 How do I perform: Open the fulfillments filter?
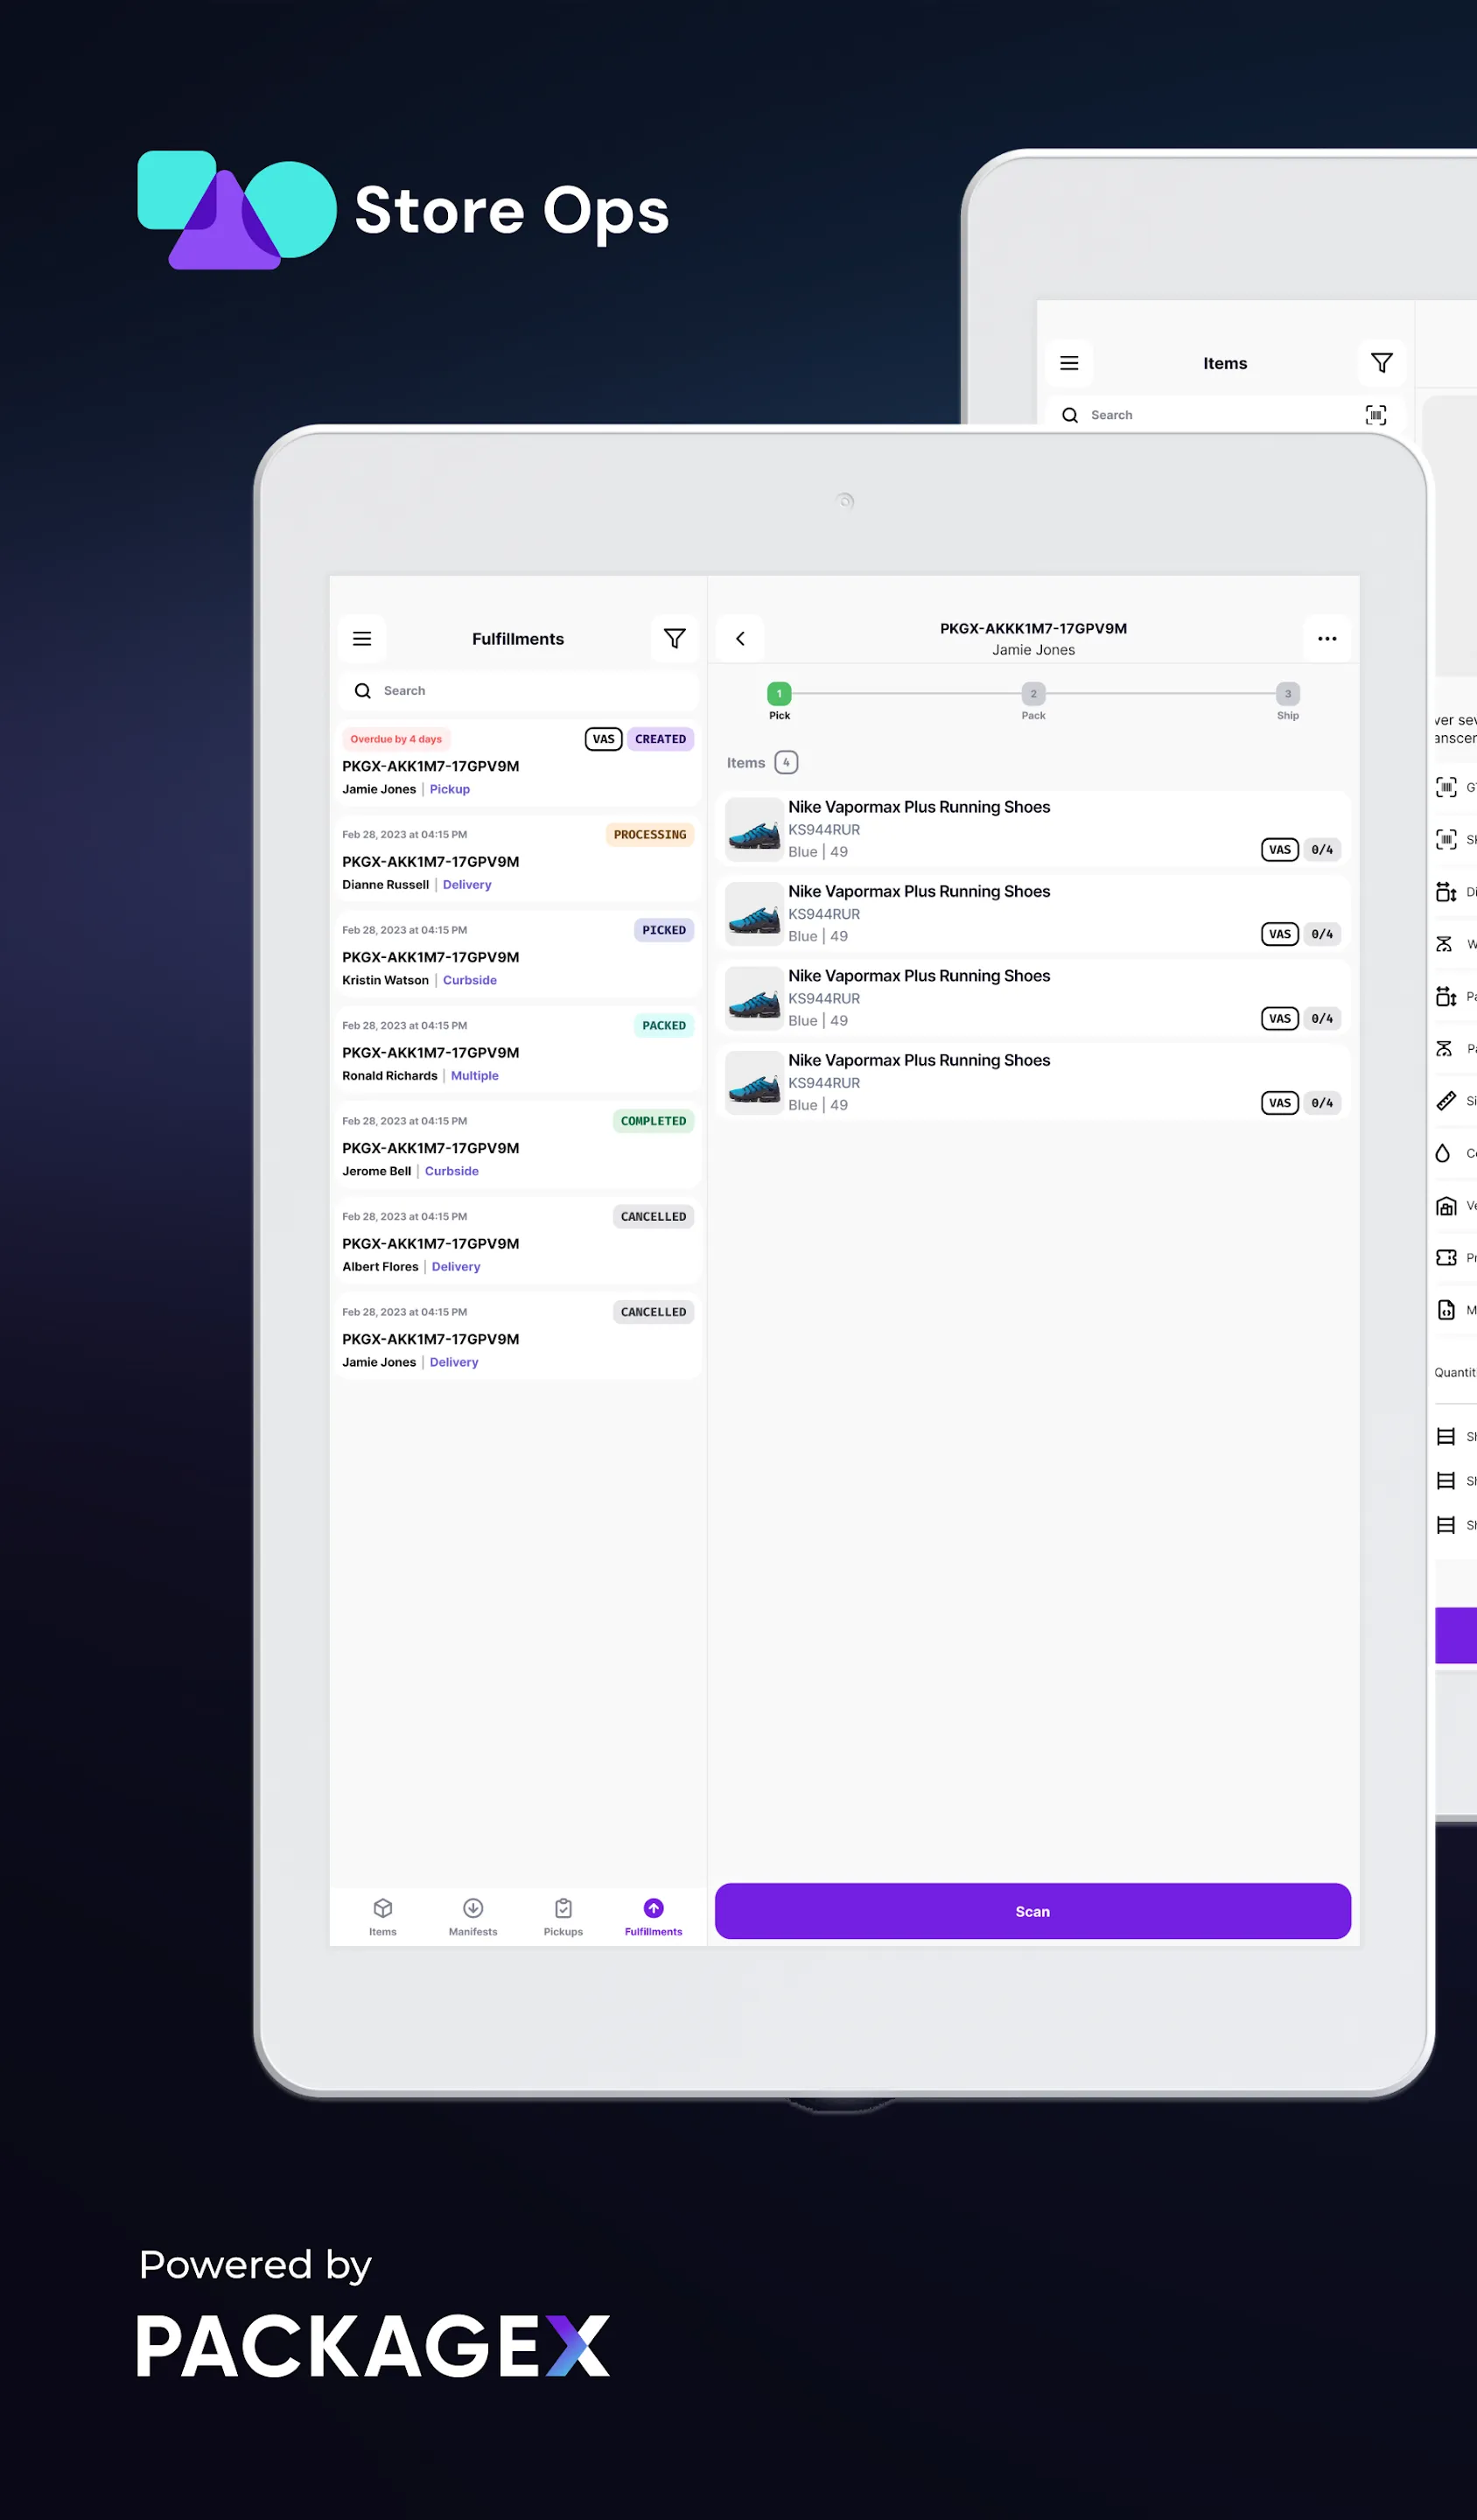pyautogui.click(x=674, y=638)
